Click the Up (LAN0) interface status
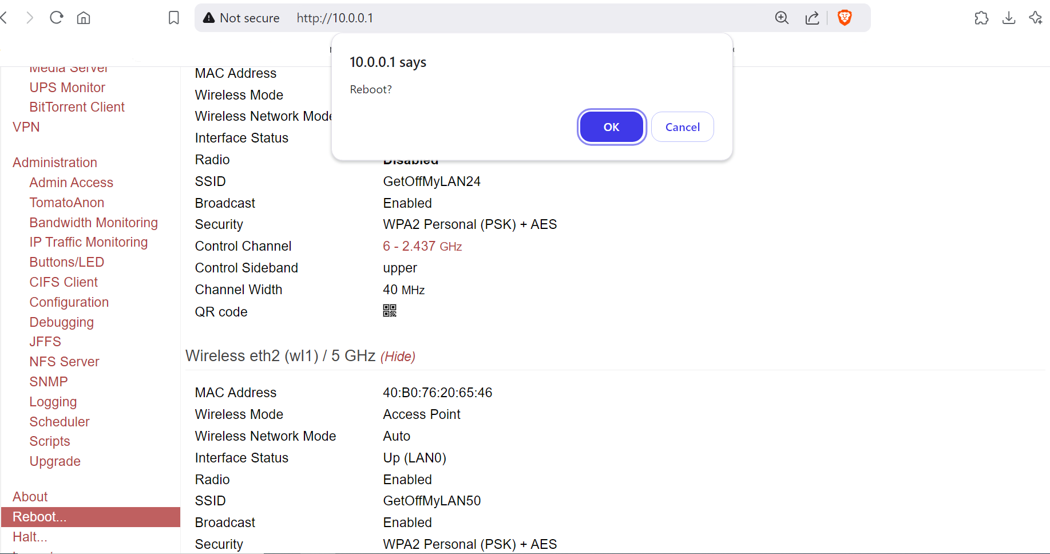 pos(415,458)
